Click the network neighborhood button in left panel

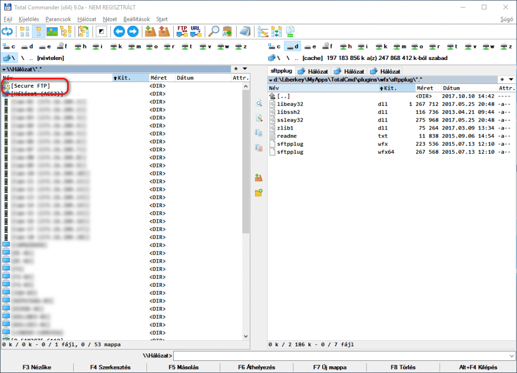tap(9, 58)
